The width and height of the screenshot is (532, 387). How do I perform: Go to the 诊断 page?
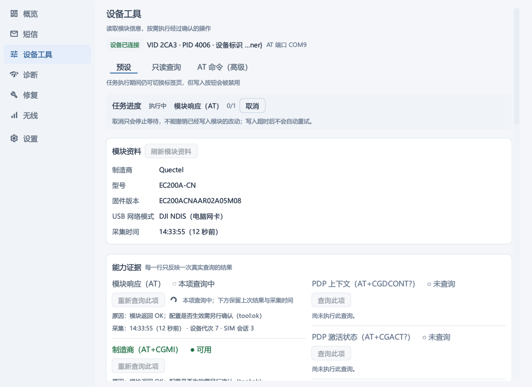[47, 74]
